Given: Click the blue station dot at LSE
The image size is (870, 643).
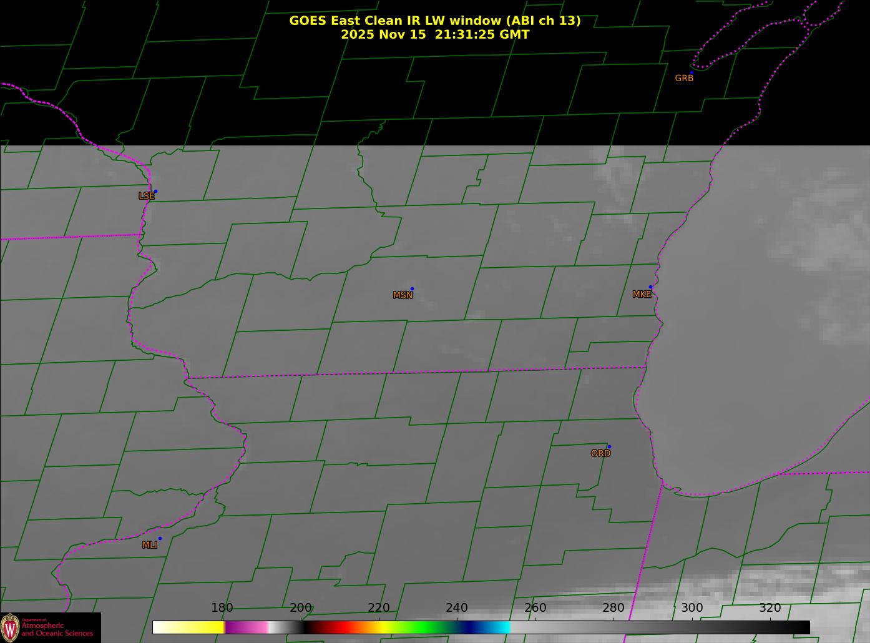Looking at the screenshot, I should (x=155, y=192).
